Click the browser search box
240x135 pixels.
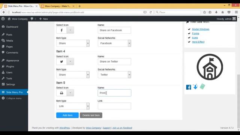point(178,12)
